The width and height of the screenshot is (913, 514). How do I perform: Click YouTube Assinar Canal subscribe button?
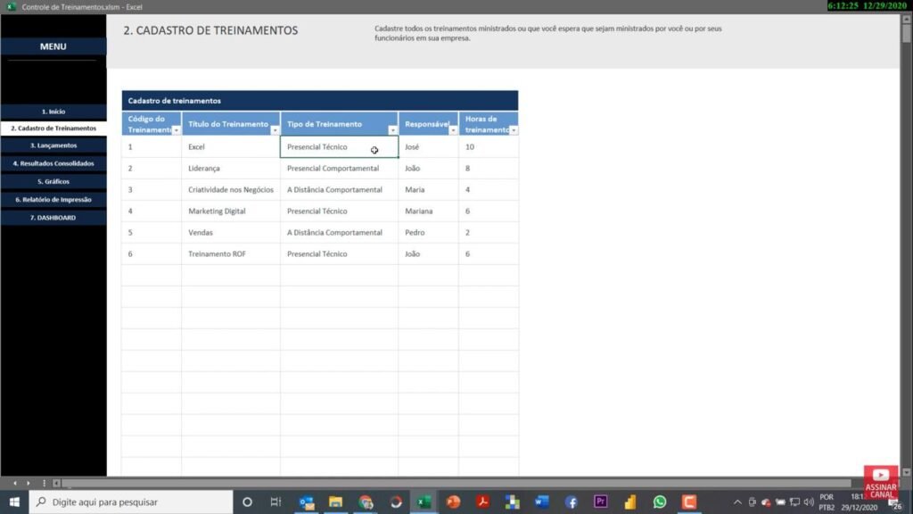(x=881, y=482)
